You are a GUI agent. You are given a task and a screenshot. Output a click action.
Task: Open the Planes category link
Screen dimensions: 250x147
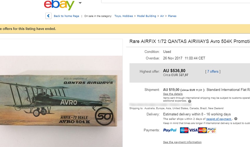tap(172, 16)
